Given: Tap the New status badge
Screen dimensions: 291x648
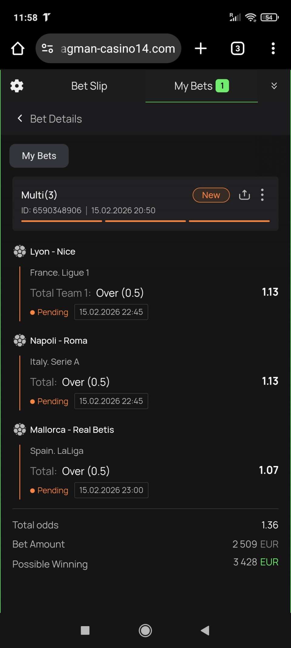Looking at the screenshot, I should tap(211, 195).
